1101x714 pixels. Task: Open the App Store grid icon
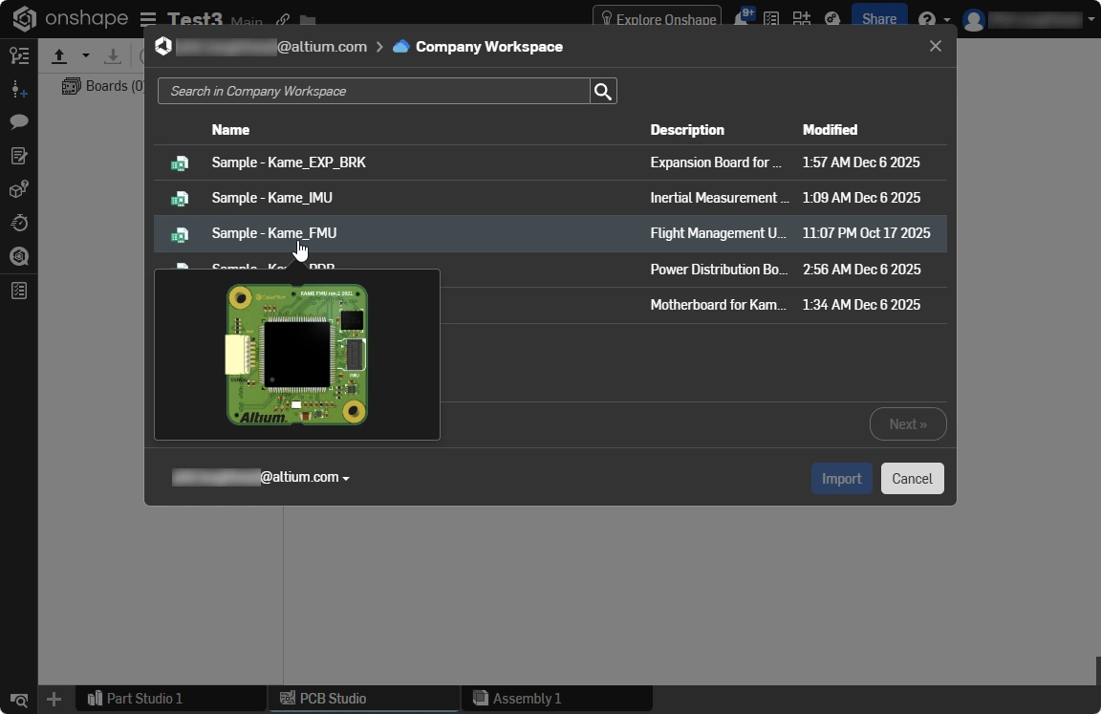point(801,19)
